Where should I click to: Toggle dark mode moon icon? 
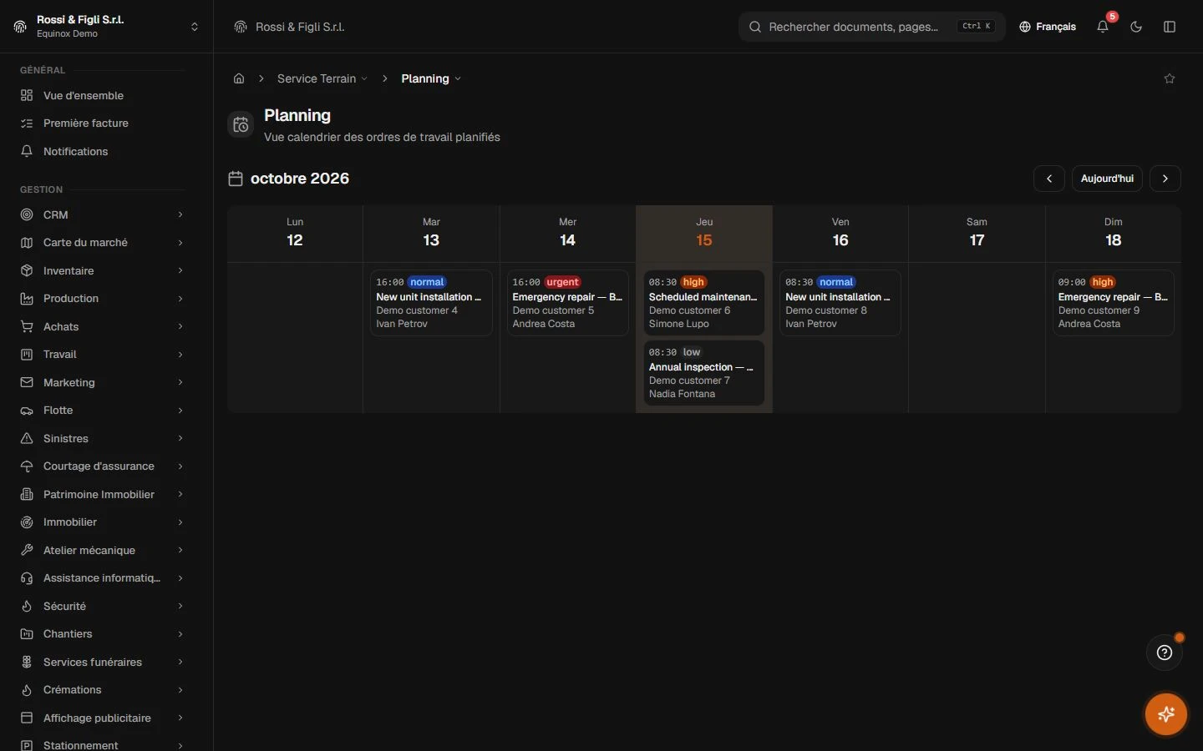1136,27
